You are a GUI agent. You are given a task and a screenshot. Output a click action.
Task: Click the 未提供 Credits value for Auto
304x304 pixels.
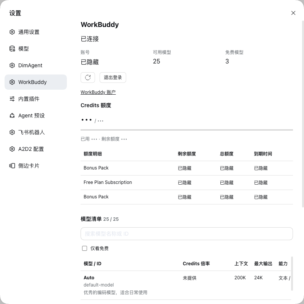tap(189, 278)
